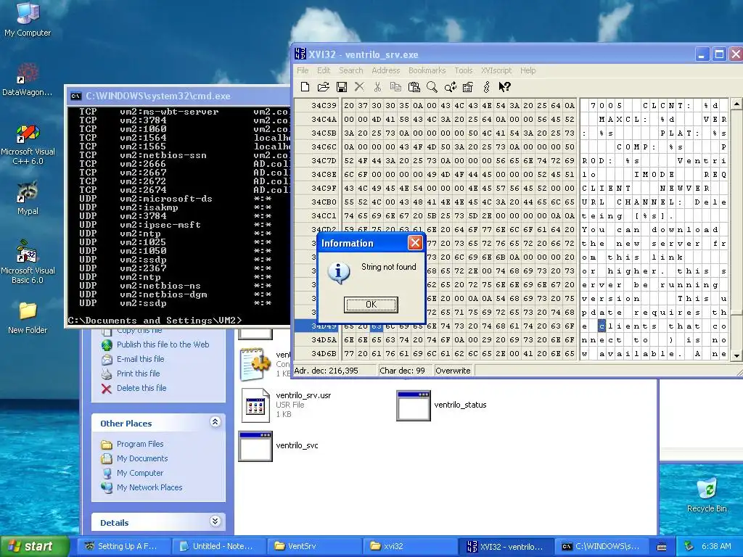Click the Start button
This screenshot has height=557, width=743.
pyautogui.click(x=35, y=546)
